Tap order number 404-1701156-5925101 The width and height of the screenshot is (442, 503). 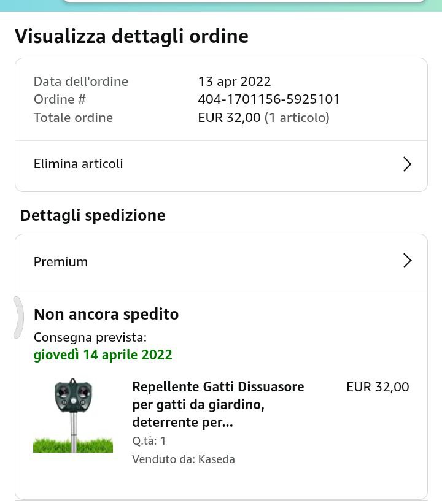pos(269,99)
